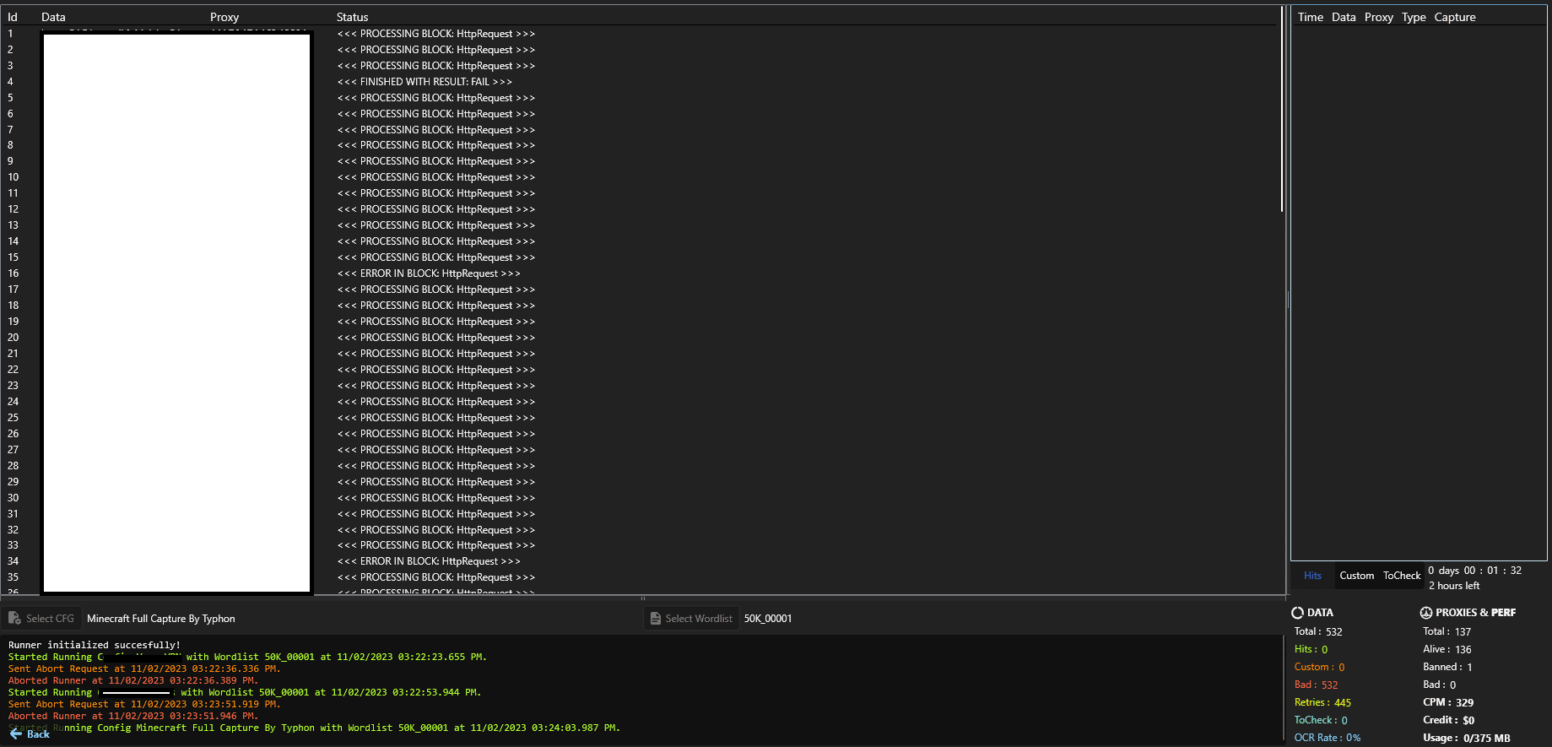Click the wordlist name 50K_00001

click(x=768, y=619)
